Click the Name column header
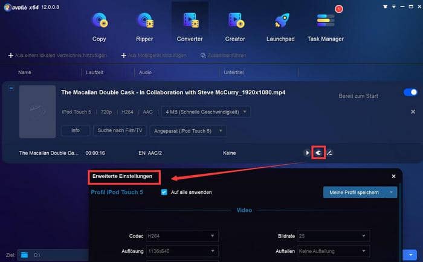423x262 pixels. pos(25,72)
